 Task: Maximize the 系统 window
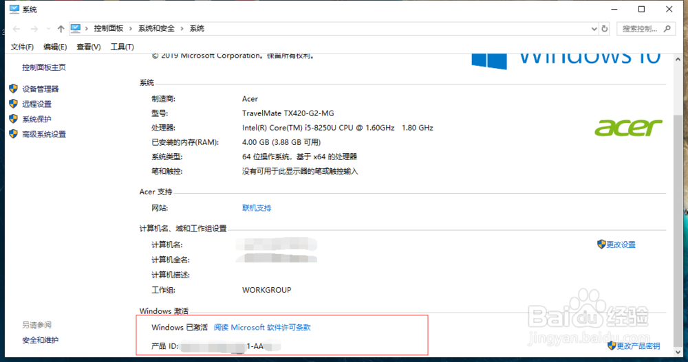(641, 9)
